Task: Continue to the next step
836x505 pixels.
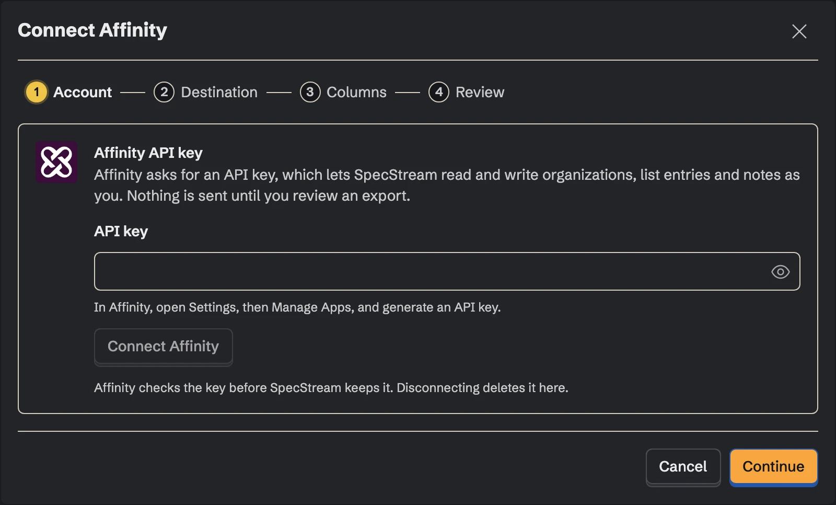Action: (773, 466)
